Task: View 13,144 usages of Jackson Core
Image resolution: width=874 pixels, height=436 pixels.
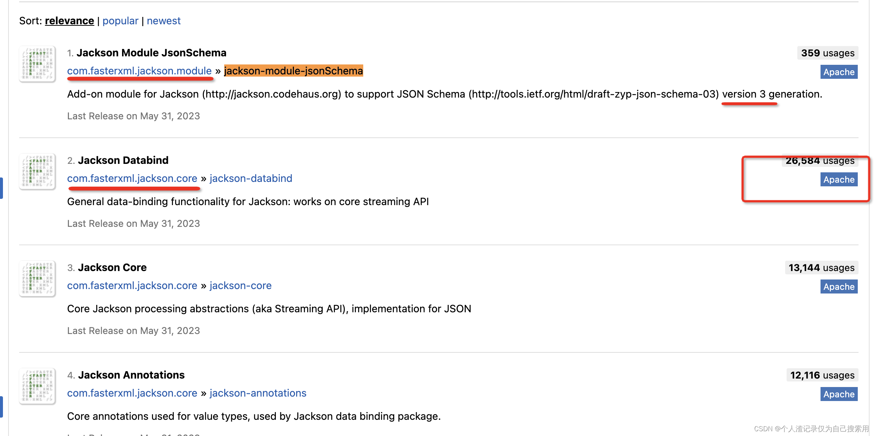Action: (821, 268)
